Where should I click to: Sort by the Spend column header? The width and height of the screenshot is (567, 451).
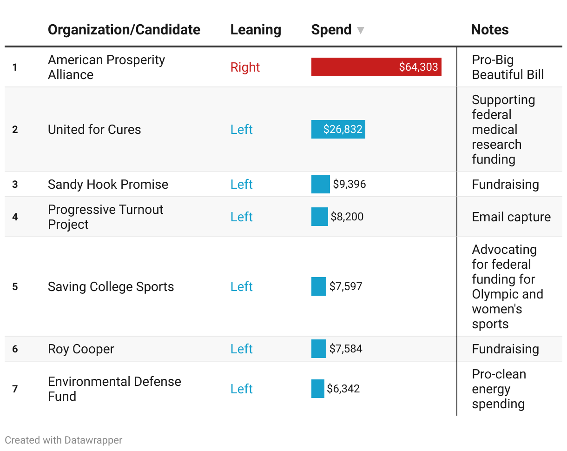[x=331, y=30]
